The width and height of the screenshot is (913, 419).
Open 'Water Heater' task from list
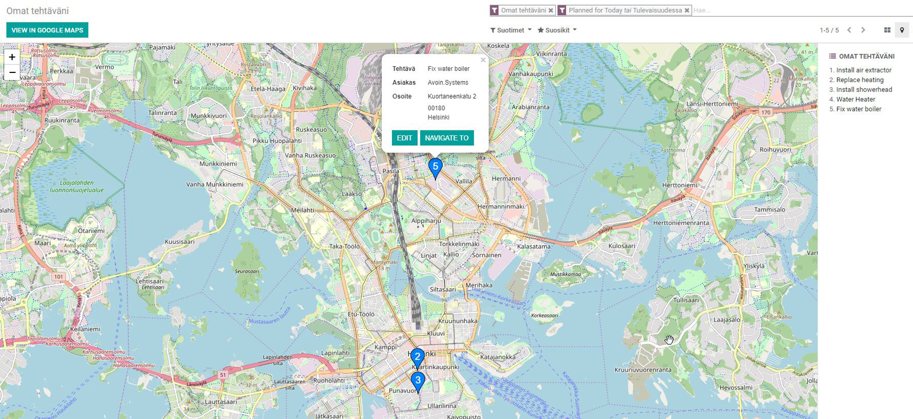pyautogui.click(x=855, y=99)
